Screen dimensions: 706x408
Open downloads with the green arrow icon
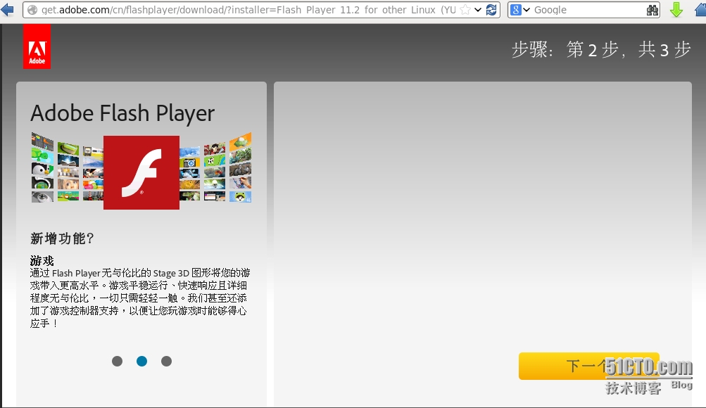coord(676,9)
